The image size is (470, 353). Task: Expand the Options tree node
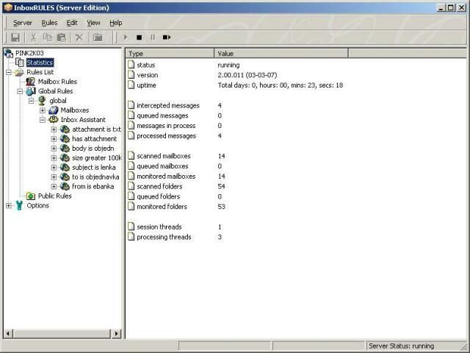[x=8, y=206]
